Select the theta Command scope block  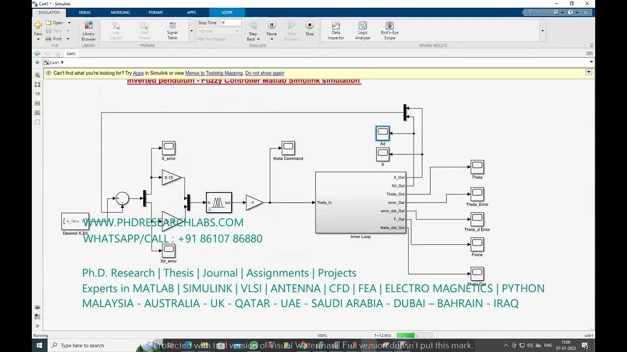(288, 148)
